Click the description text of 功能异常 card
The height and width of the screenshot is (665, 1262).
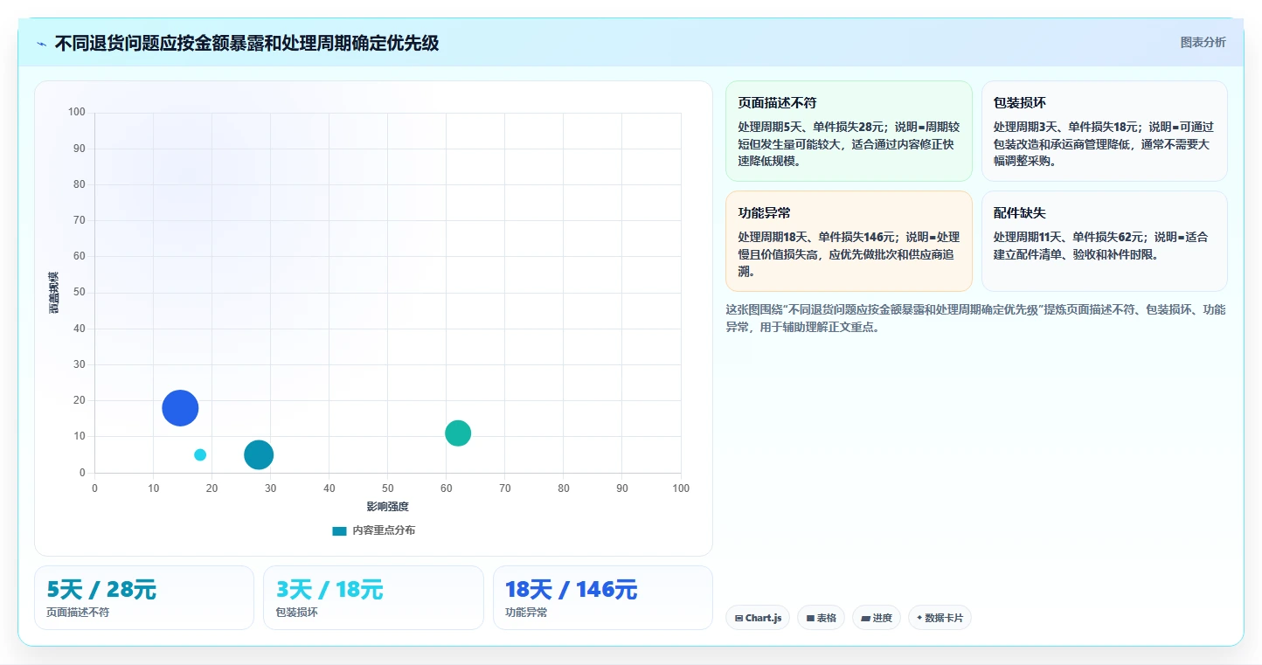[x=849, y=254]
